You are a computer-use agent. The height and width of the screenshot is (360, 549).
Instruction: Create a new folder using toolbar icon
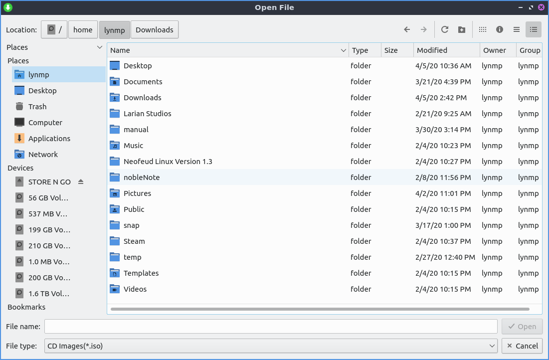tap(462, 30)
